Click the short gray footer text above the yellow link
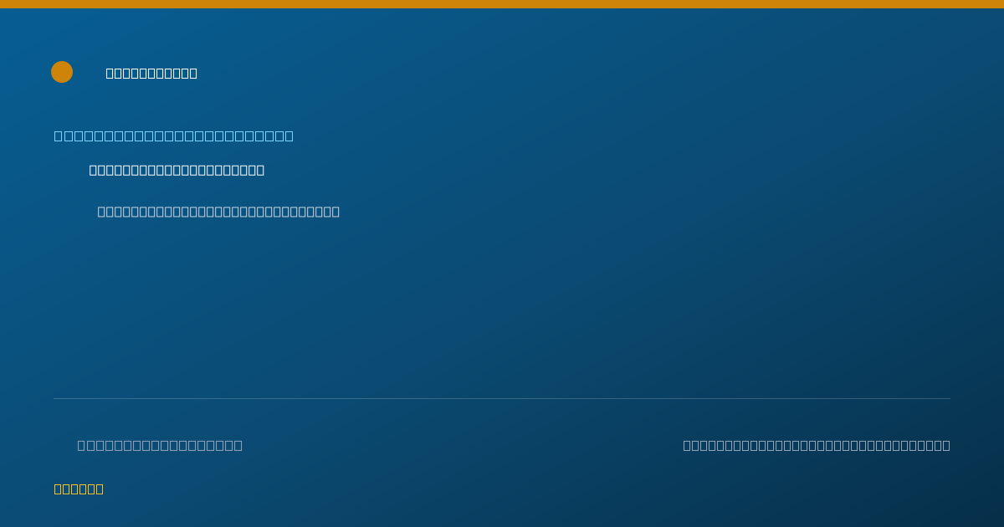The image size is (1004, 527). (x=160, y=445)
